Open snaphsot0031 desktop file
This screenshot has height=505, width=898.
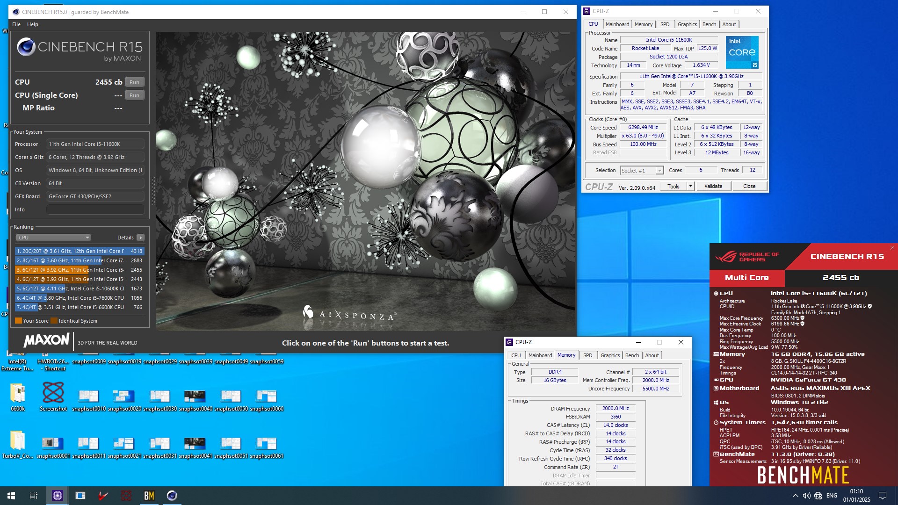pyautogui.click(x=159, y=447)
